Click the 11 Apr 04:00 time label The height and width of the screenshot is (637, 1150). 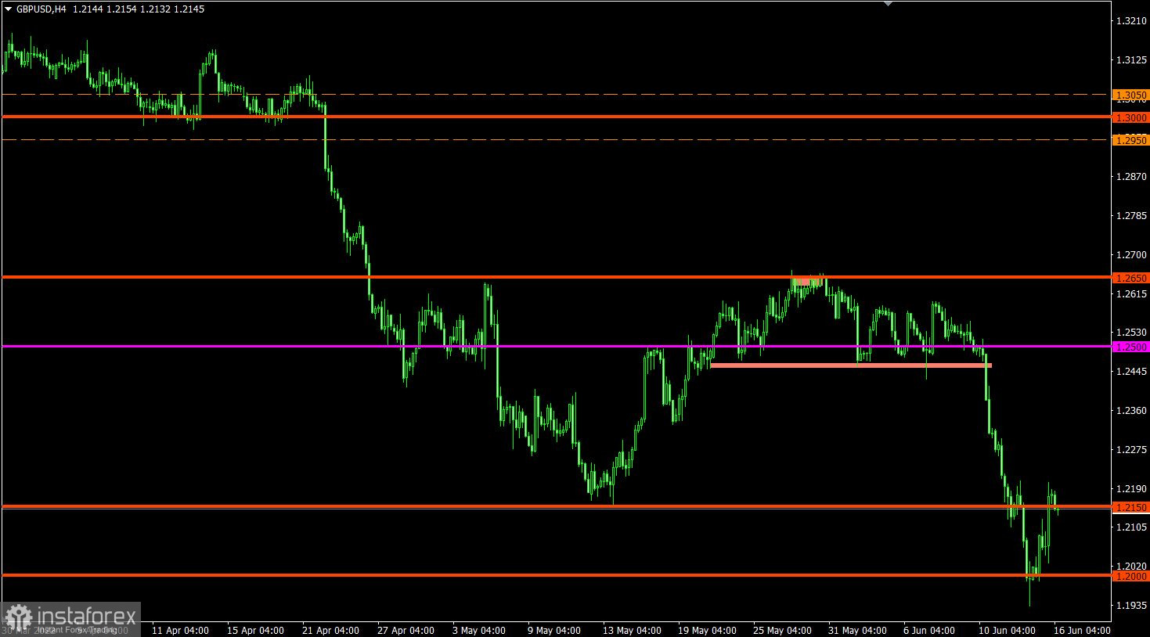coord(180,630)
